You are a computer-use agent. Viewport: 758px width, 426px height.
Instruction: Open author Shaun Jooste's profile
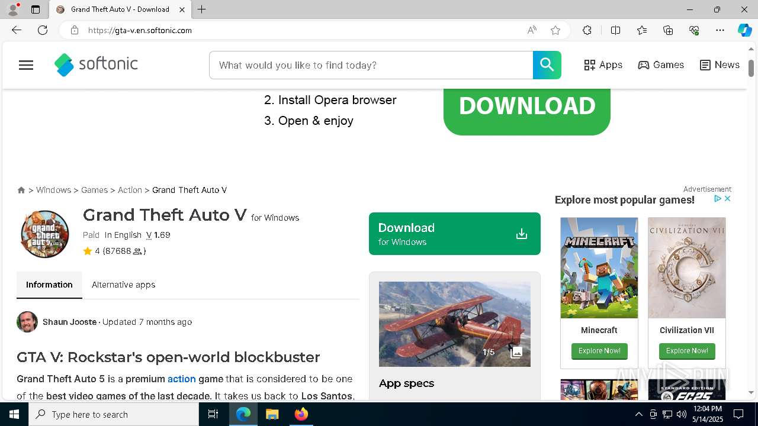69,322
